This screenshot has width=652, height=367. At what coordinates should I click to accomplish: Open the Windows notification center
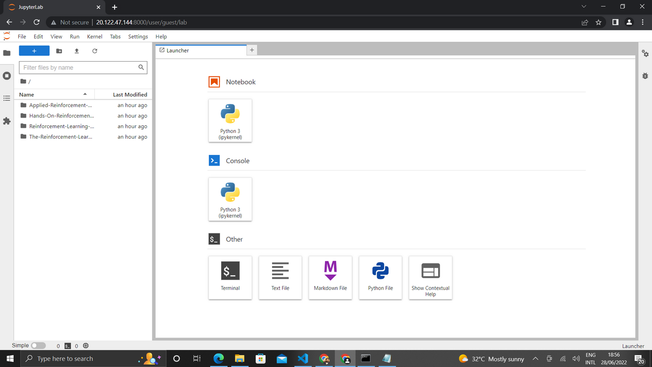[639, 359]
